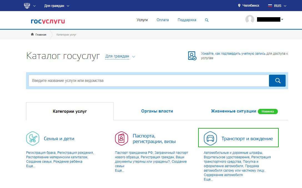This screenshot has height=188, width=302.
Task: Open 'Паспорт гражданина РФ' link
Action: (134, 153)
